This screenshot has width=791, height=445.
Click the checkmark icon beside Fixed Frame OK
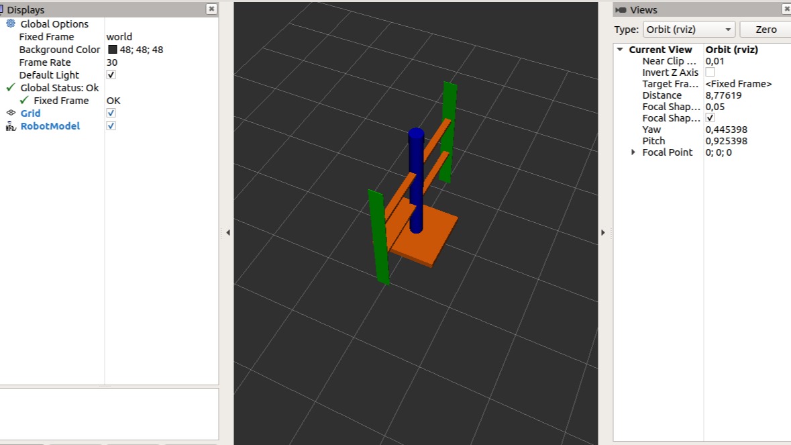point(23,100)
